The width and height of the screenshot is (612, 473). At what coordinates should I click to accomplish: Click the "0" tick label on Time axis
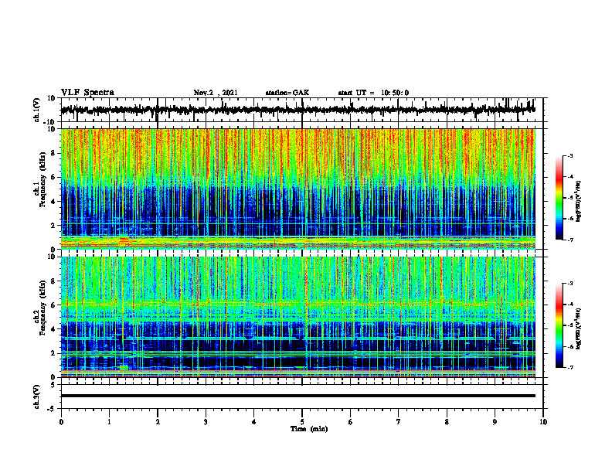pyautogui.click(x=61, y=422)
